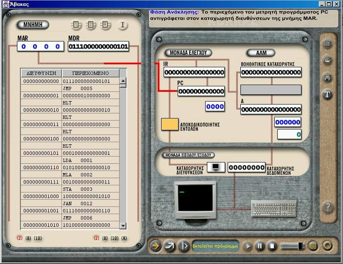The width and height of the screenshot is (343, 264).
Task: Click the I icon in the memory panel
Action: click(x=123, y=25)
